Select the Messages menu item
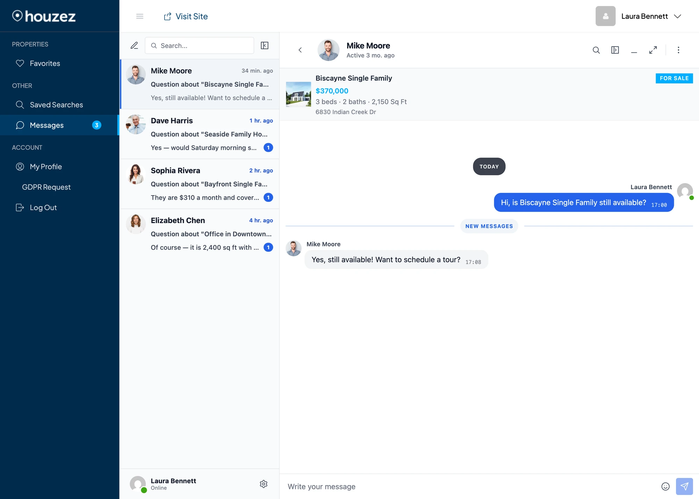Image resolution: width=699 pixels, height=499 pixels. (59, 125)
